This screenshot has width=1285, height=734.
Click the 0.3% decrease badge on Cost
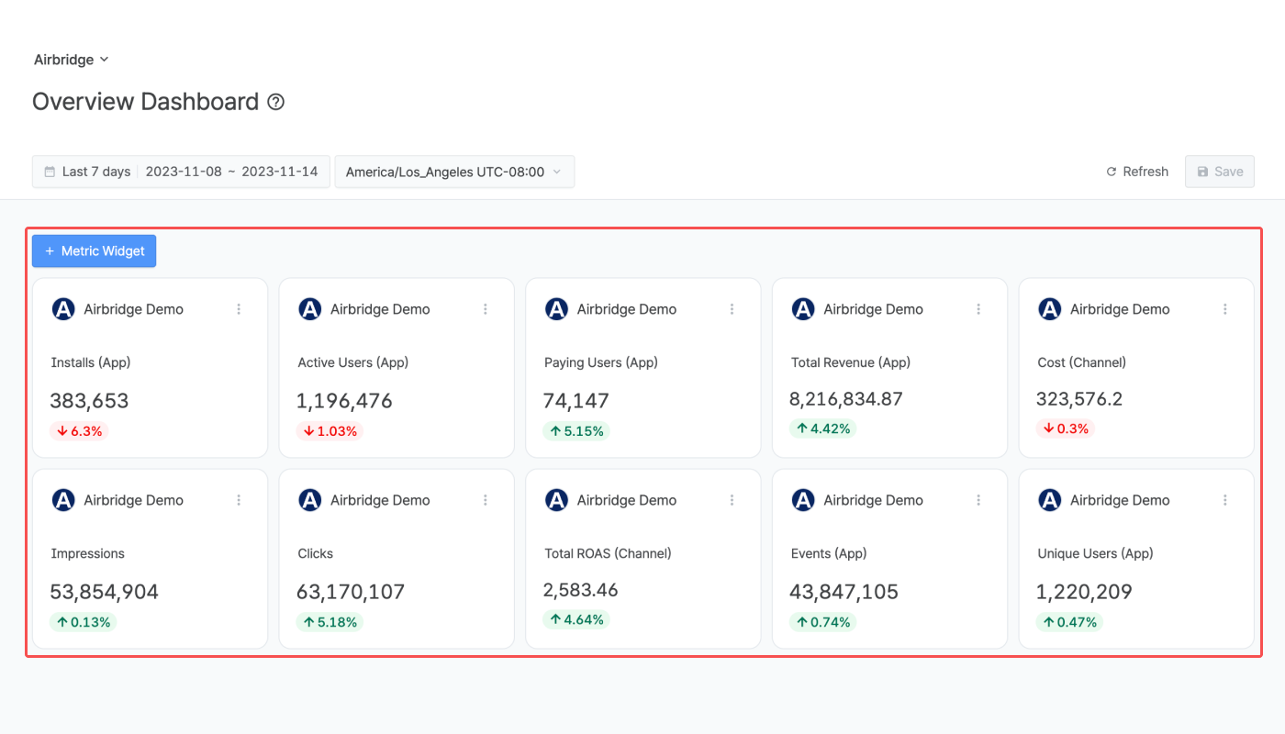[1066, 428]
